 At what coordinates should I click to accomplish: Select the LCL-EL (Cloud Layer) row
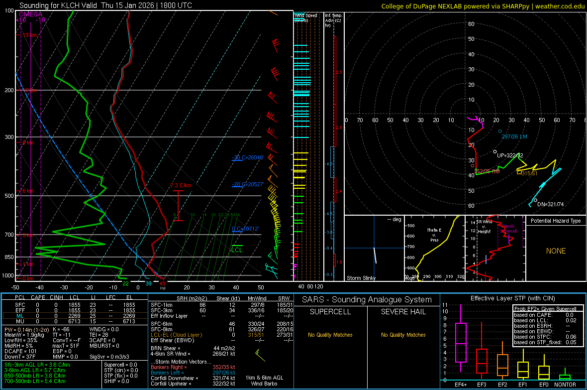tap(222, 335)
